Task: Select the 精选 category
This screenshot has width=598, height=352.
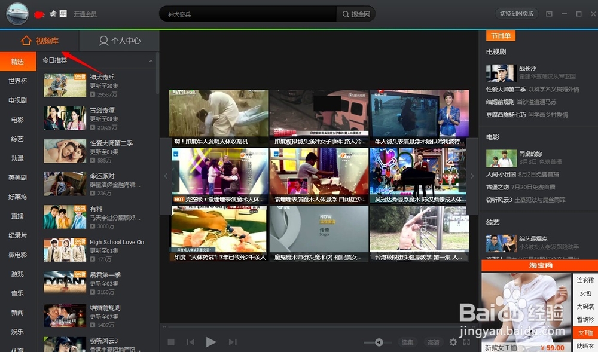Action: click(x=18, y=62)
